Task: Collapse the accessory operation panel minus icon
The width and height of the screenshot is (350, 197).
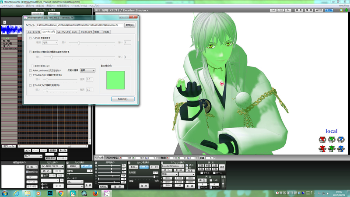Action: (162, 162)
